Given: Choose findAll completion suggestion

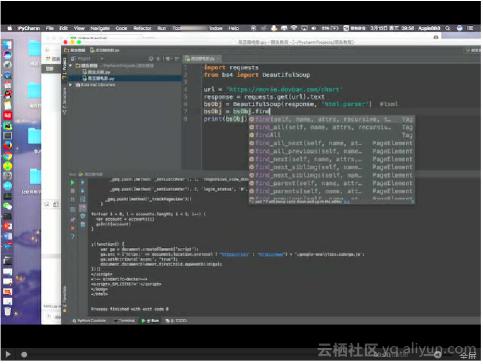Looking at the screenshot, I should 332,136.
